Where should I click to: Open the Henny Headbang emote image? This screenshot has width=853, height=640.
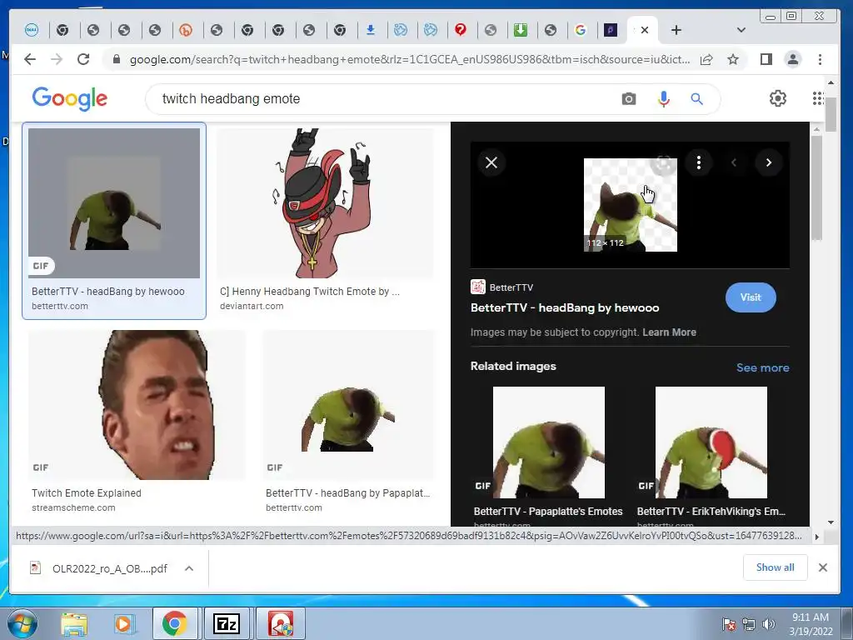325,203
